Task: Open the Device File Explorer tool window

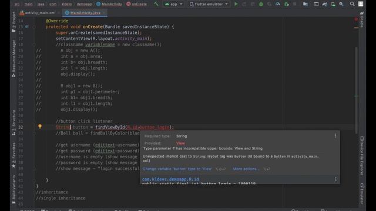Action: pyautogui.click(x=362, y=156)
